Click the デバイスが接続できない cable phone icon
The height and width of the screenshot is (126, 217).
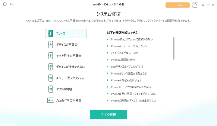click(x=51, y=67)
